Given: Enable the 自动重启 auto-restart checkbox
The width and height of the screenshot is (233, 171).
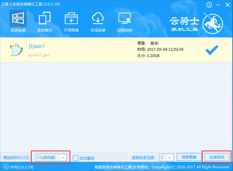Looking at the screenshot, I should point(76,158).
